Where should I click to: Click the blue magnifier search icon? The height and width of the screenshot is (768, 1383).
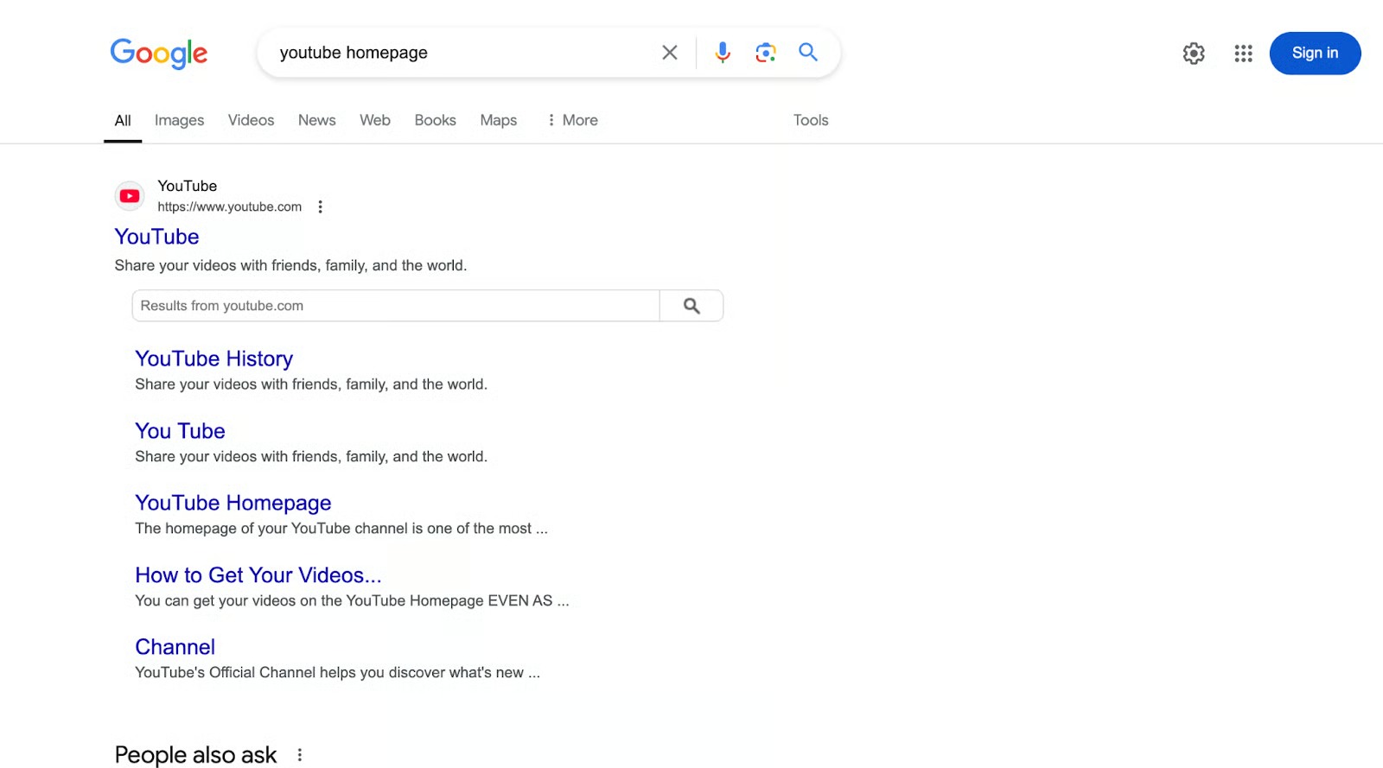(808, 53)
